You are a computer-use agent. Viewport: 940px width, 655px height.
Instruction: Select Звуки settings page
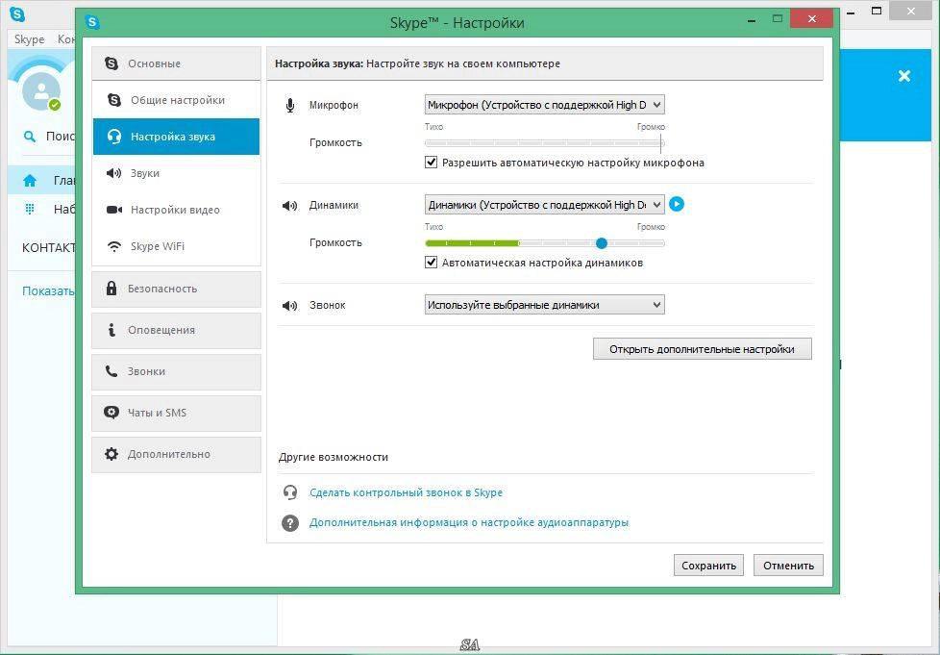[x=176, y=173]
